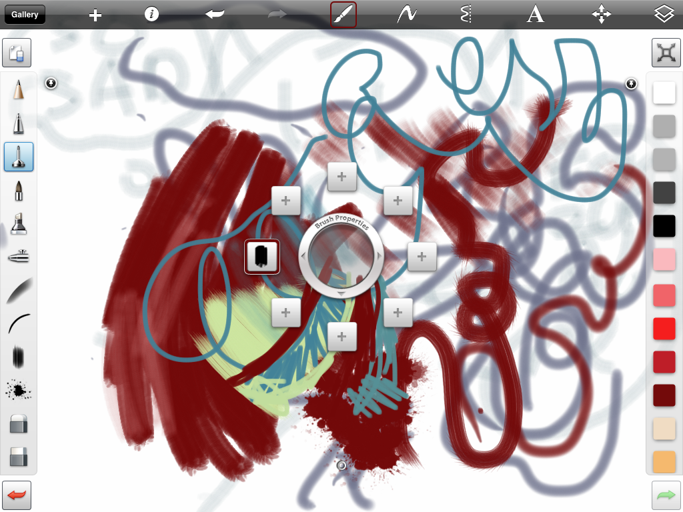Open the Info menu on the toolbar

151,14
